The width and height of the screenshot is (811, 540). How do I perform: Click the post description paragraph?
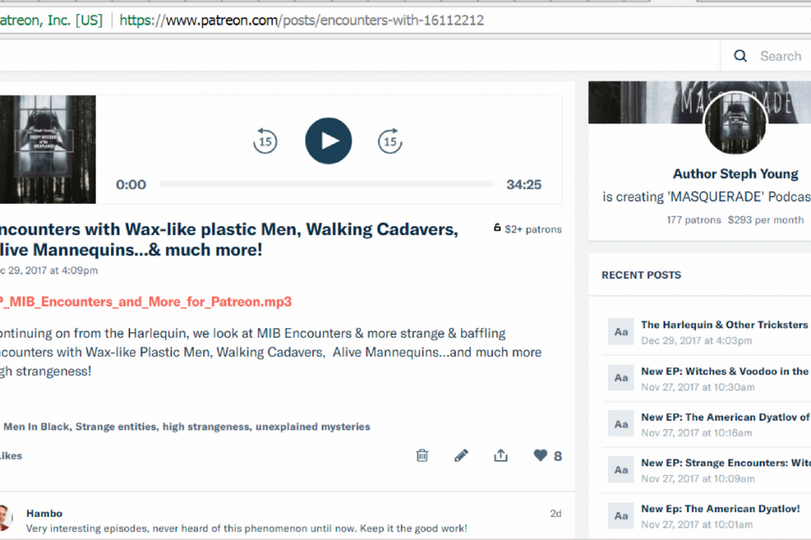coord(271,352)
